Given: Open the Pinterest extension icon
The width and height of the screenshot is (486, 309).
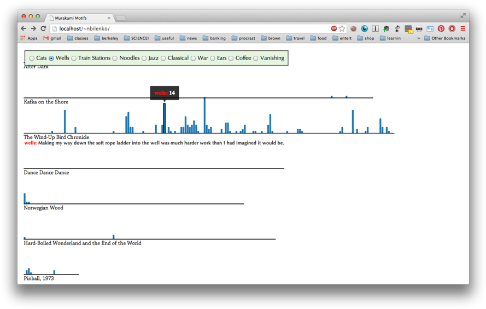Looking at the screenshot, I should click(x=441, y=28).
